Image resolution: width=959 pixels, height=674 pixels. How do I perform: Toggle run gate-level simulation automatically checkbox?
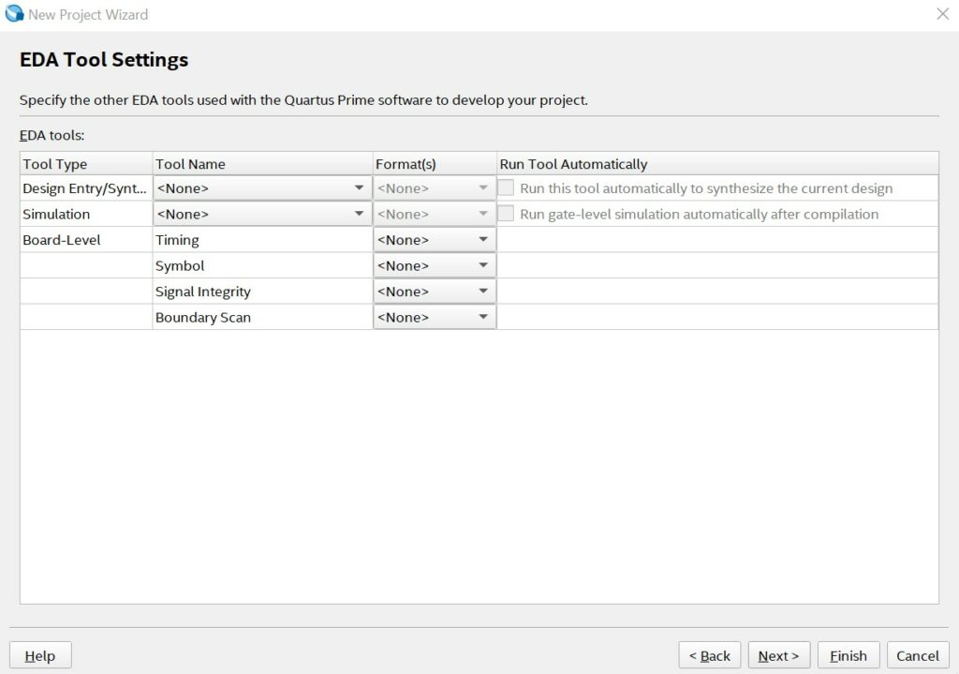coord(506,214)
